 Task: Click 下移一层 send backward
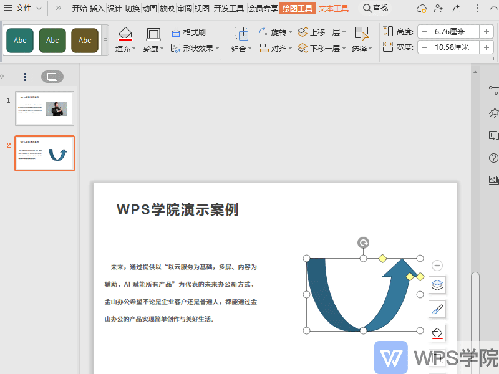tap(319, 49)
